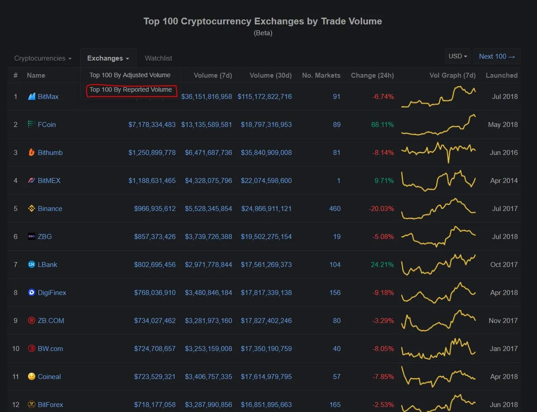The height and width of the screenshot is (412, 537).
Task: Click the Binance yellow logo icon
Action: tap(32, 208)
